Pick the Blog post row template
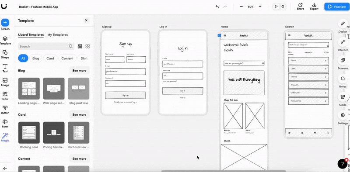Screen dimensions: 350x172 [79, 89]
